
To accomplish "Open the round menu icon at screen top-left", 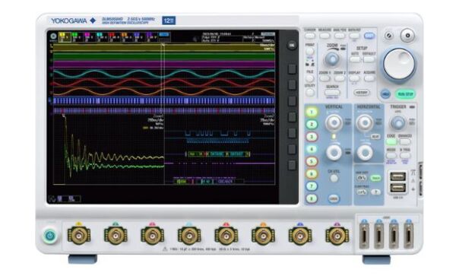I will [53, 36].
